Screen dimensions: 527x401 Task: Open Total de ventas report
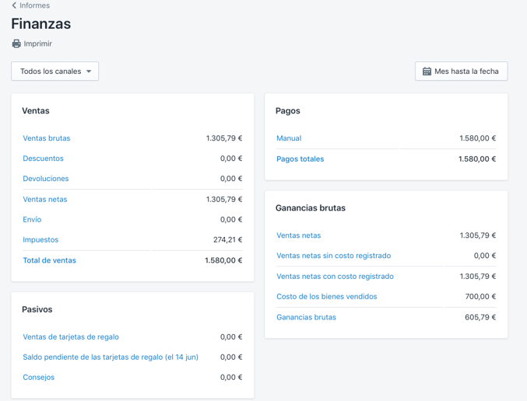click(x=50, y=260)
